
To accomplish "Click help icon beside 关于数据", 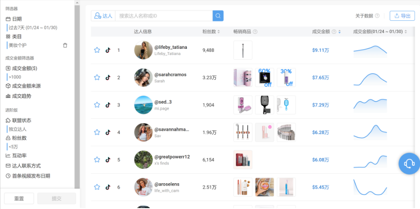I will click(x=377, y=16).
